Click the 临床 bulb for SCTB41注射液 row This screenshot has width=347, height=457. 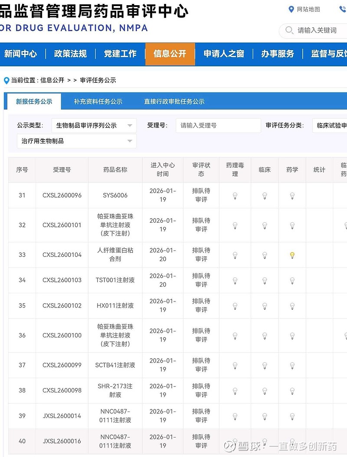265,366
